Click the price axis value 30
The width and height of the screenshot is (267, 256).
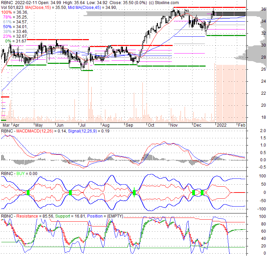coord(264,45)
